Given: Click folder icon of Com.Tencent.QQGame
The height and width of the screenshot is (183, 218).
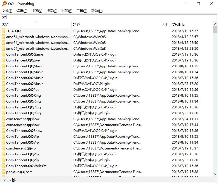Looking at the screenshot, I should click(x=3, y=54).
